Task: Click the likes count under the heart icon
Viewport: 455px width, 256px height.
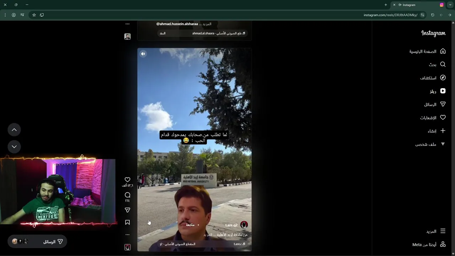Action: click(x=127, y=185)
